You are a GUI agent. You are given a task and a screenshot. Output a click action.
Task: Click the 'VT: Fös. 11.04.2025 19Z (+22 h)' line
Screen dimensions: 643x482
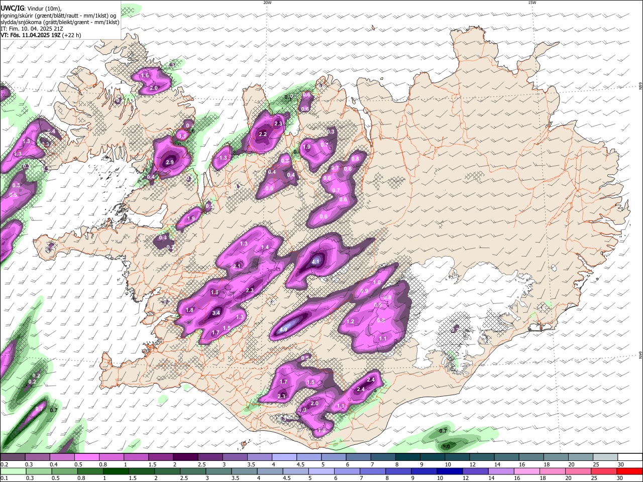(41, 35)
